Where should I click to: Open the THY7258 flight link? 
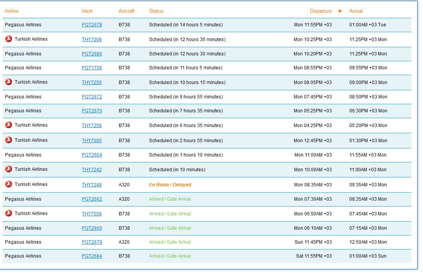pos(92,126)
